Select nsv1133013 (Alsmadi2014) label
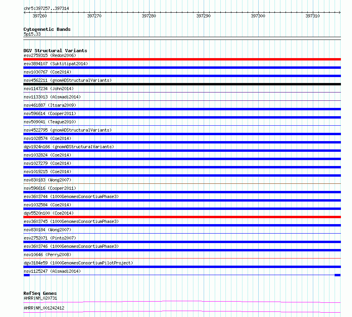The image size is (352, 317). [52, 97]
